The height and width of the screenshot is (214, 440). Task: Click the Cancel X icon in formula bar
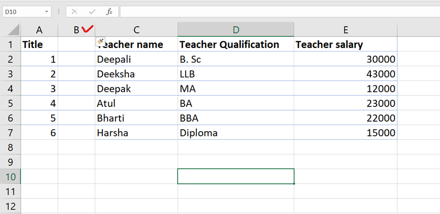[x=75, y=11]
